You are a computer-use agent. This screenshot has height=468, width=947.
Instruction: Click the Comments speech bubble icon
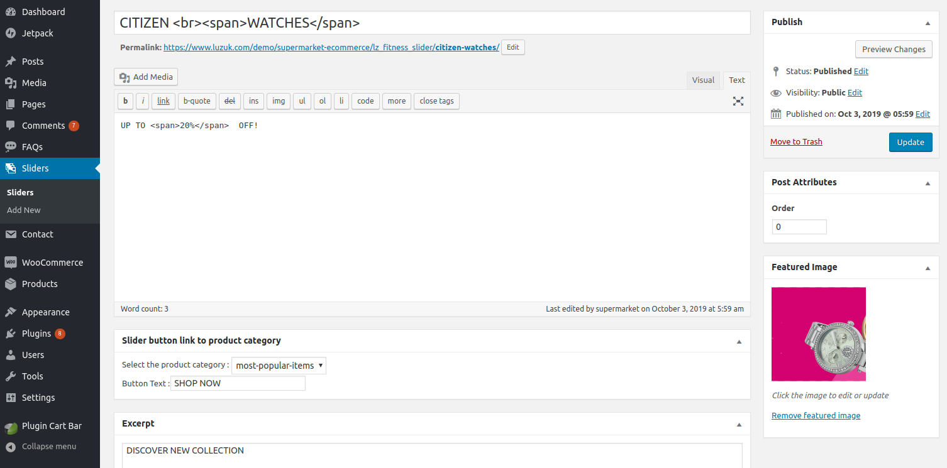(x=11, y=126)
